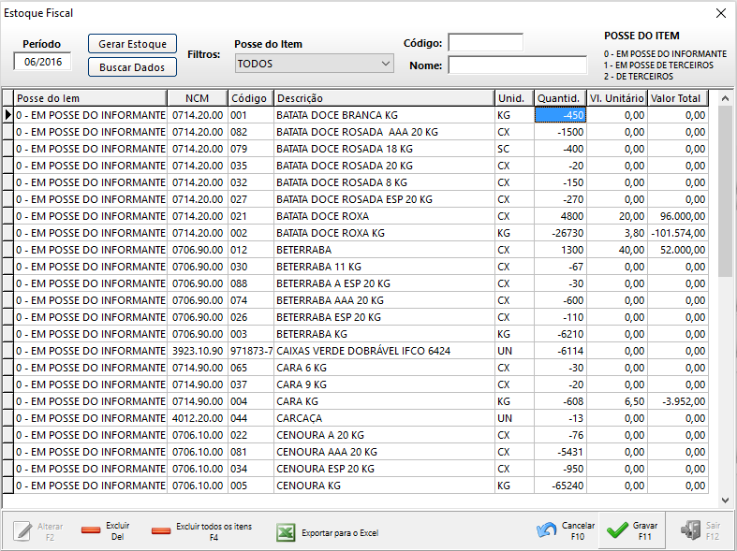Viewport: 737px width, 551px height.
Task: Click the Exportar para o Excel label
Action: click(x=340, y=533)
